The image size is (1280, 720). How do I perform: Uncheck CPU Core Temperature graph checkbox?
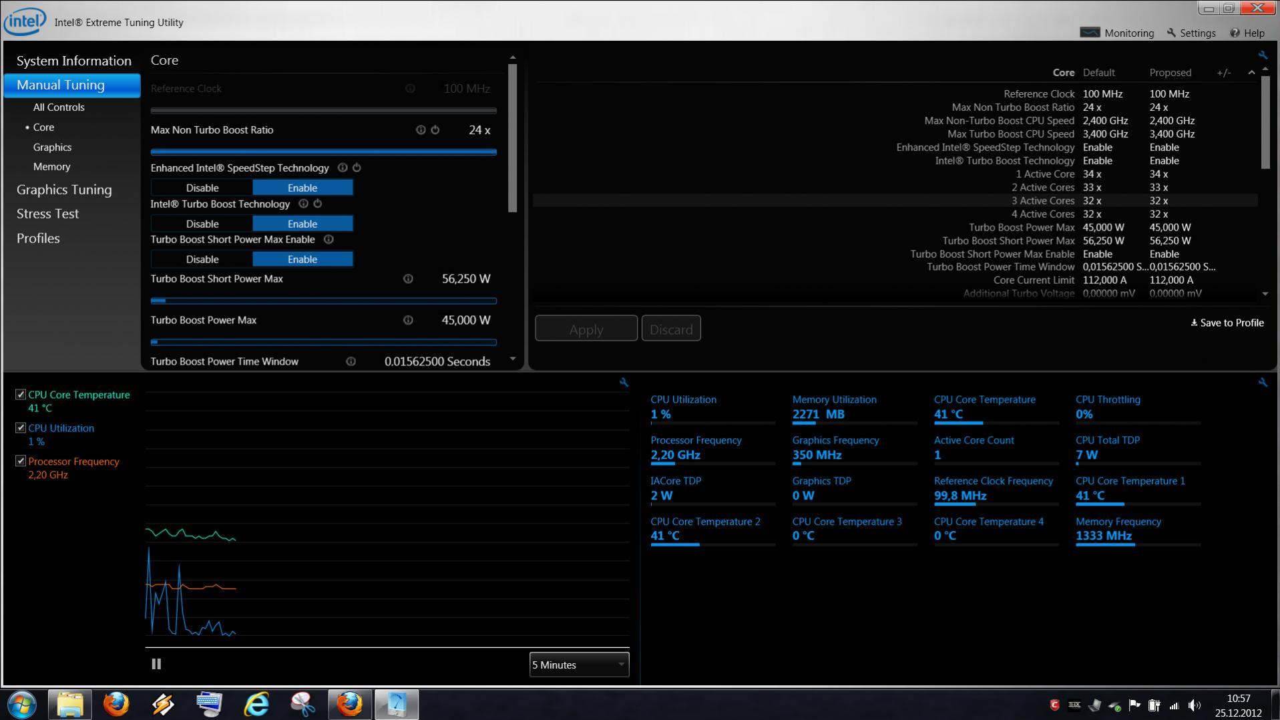click(21, 395)
